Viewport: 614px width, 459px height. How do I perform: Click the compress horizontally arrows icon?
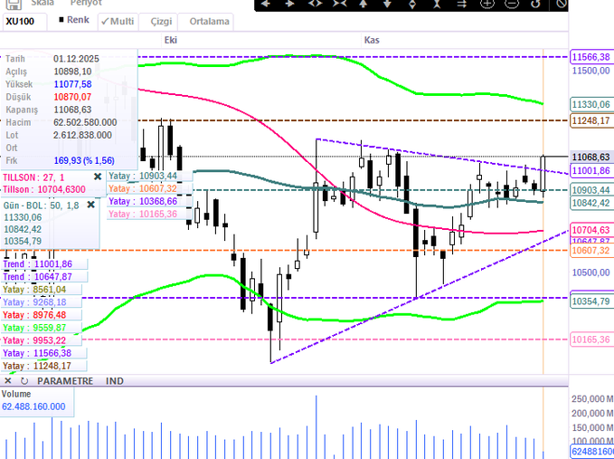[339, 4]
